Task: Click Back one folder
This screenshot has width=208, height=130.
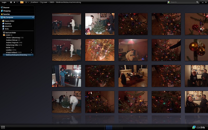Action: [10, 32]
